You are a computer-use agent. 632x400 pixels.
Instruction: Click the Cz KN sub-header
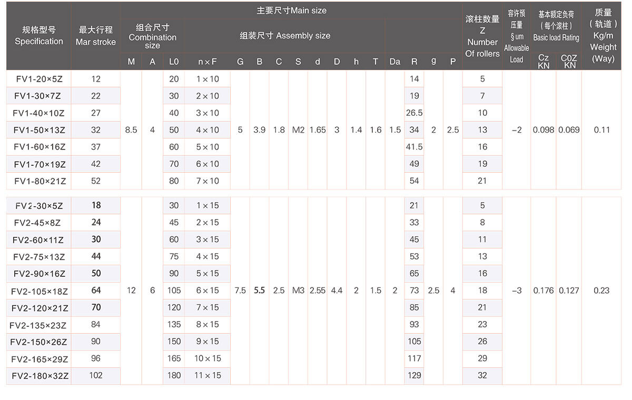coord(544,62)
